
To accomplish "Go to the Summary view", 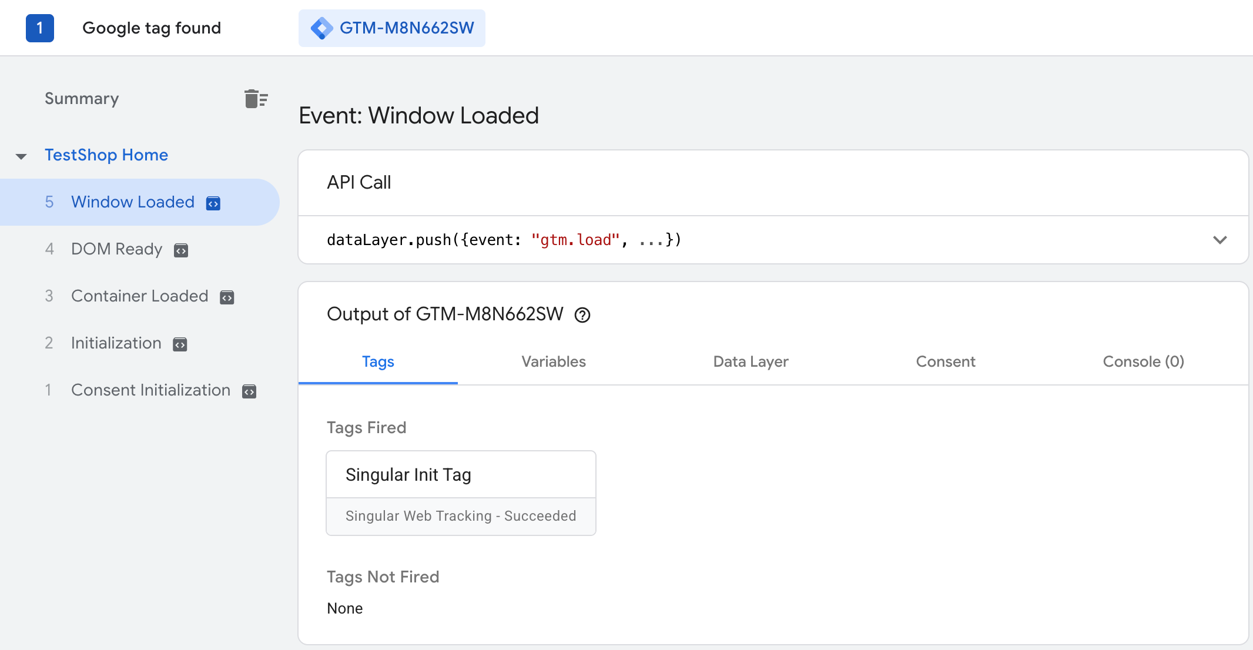I will click(82, 99).
